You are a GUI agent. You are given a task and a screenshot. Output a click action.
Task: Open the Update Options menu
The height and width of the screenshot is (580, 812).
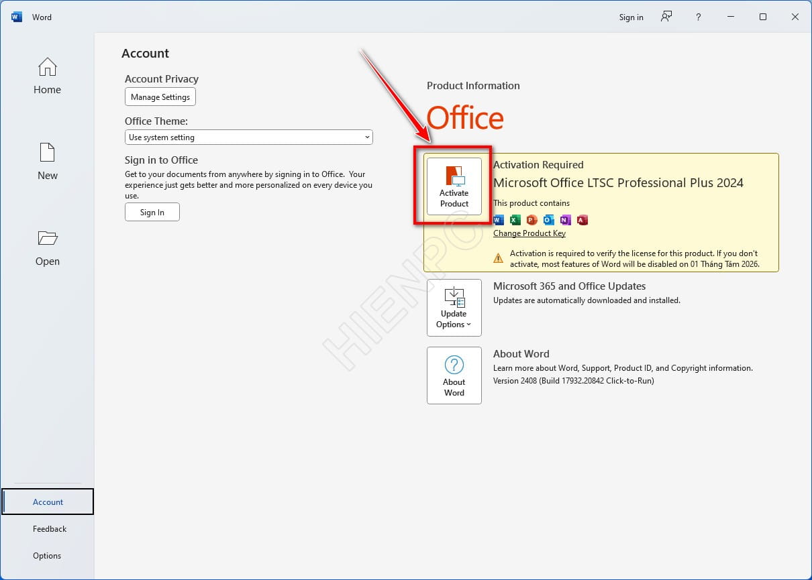pos(454,308)
